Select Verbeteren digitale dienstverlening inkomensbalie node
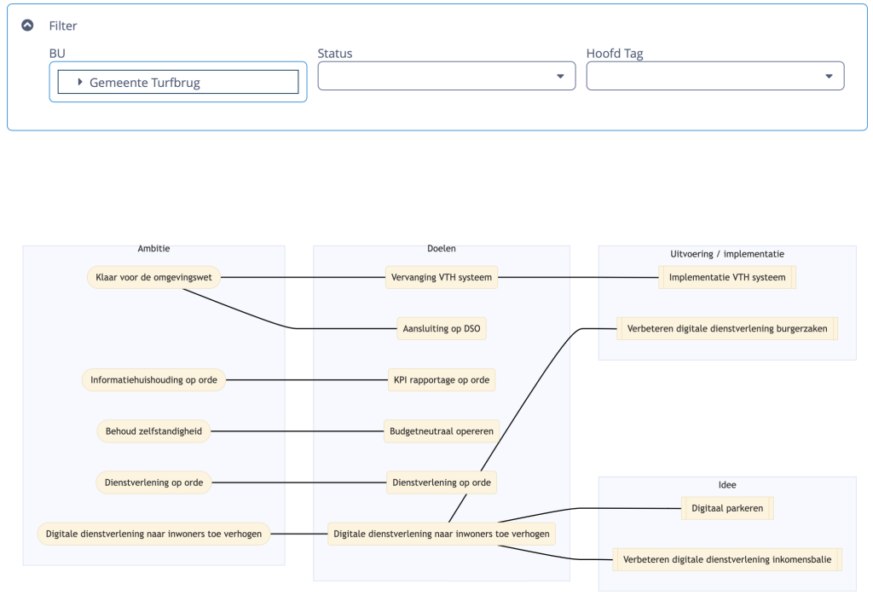This screenshot has width=873, height=601. click(727, 559)
